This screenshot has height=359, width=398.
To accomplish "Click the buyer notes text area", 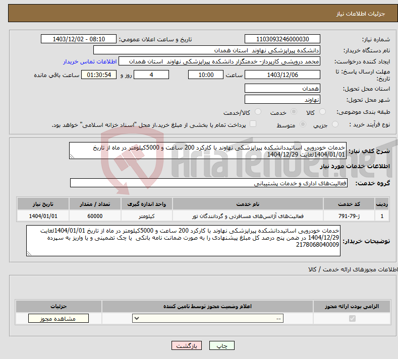I will (183, 241).
